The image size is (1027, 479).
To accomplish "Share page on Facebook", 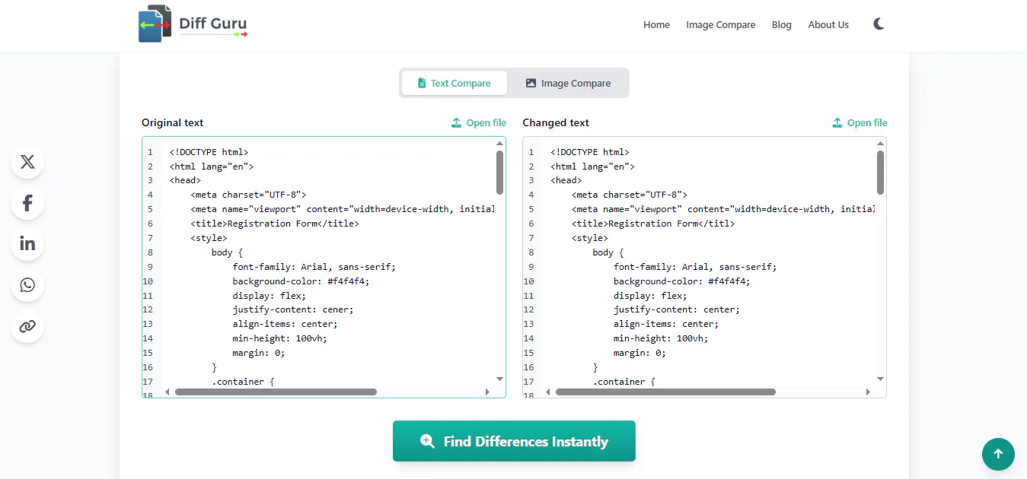I will coord(27,203).
